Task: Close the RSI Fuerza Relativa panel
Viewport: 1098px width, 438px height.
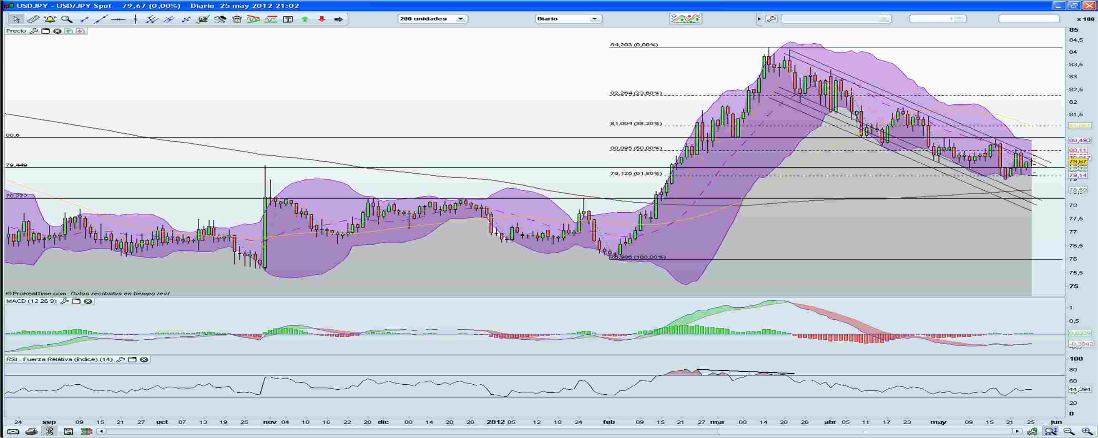Action: (x=145, y=360)
